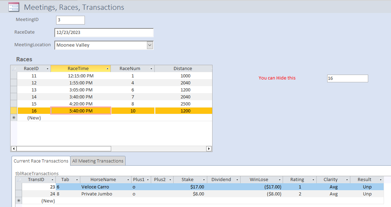Open the WinLose column filter arrow
The width and height of the screenshot is (391, 207).
click(x=279, y=180)
